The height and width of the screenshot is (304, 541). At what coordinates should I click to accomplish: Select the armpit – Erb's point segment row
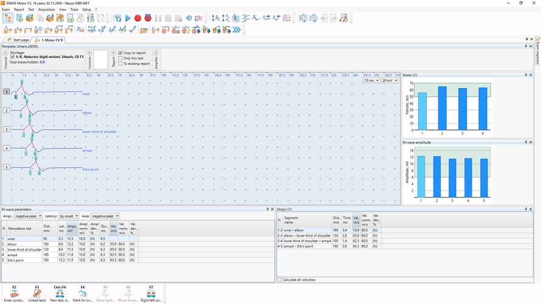[329, 246]
